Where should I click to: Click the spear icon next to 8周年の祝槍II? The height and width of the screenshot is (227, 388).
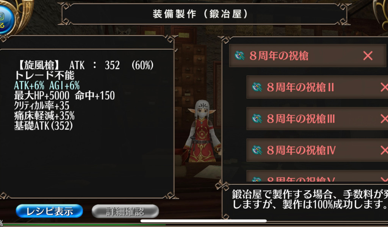(257, 87)
